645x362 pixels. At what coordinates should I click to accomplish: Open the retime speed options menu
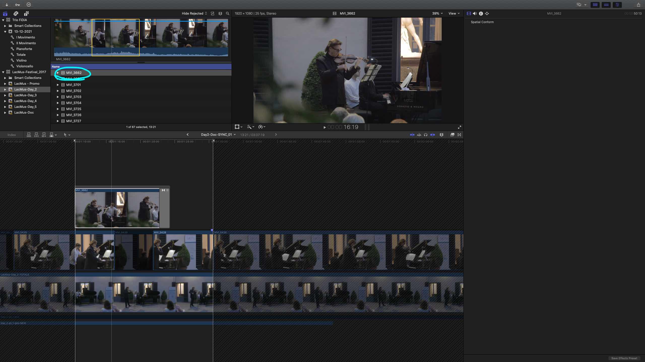click(262, 127)
